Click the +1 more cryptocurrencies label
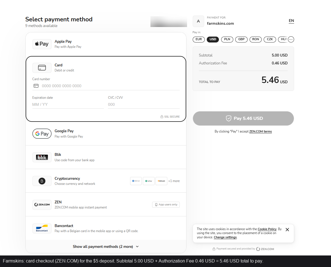The width and height of the screenshot is (331, 267). point(174,181)
